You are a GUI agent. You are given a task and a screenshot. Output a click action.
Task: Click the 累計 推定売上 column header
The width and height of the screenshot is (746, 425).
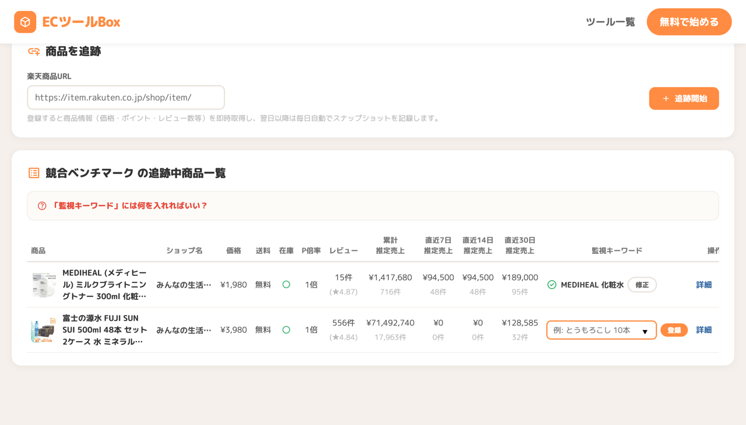tap(390, 246)
